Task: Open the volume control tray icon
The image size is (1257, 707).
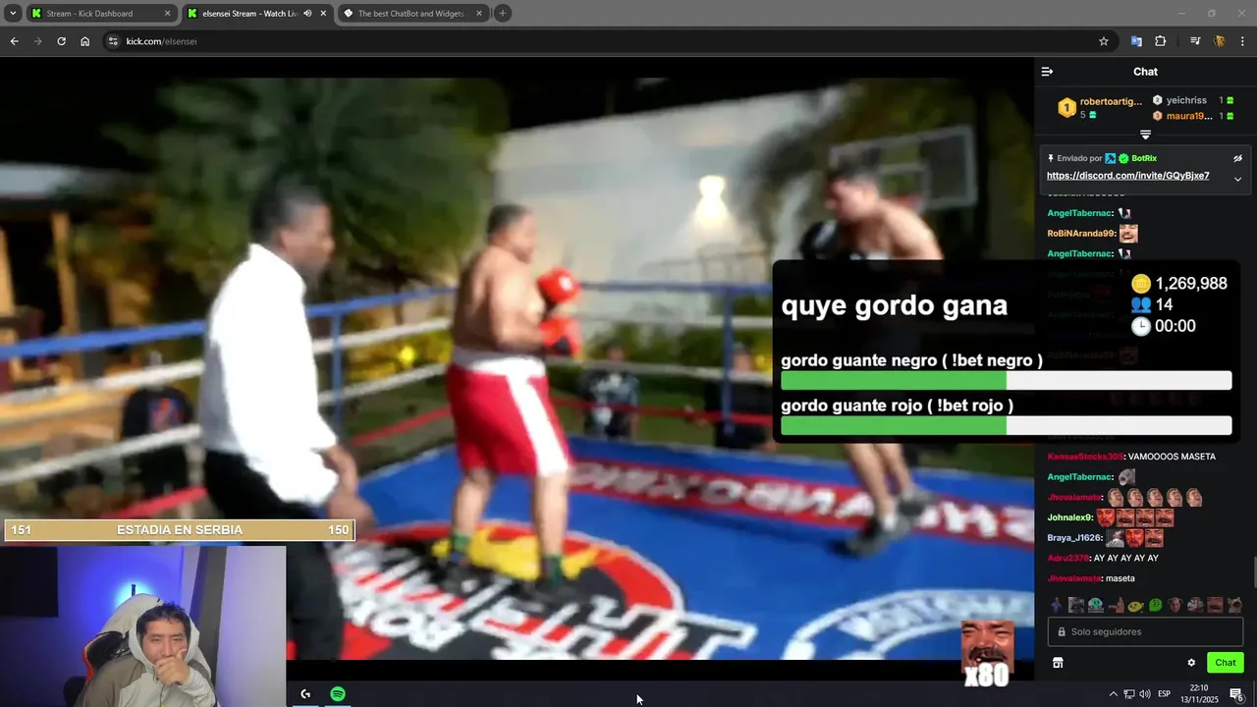Action: point(1145,694)
